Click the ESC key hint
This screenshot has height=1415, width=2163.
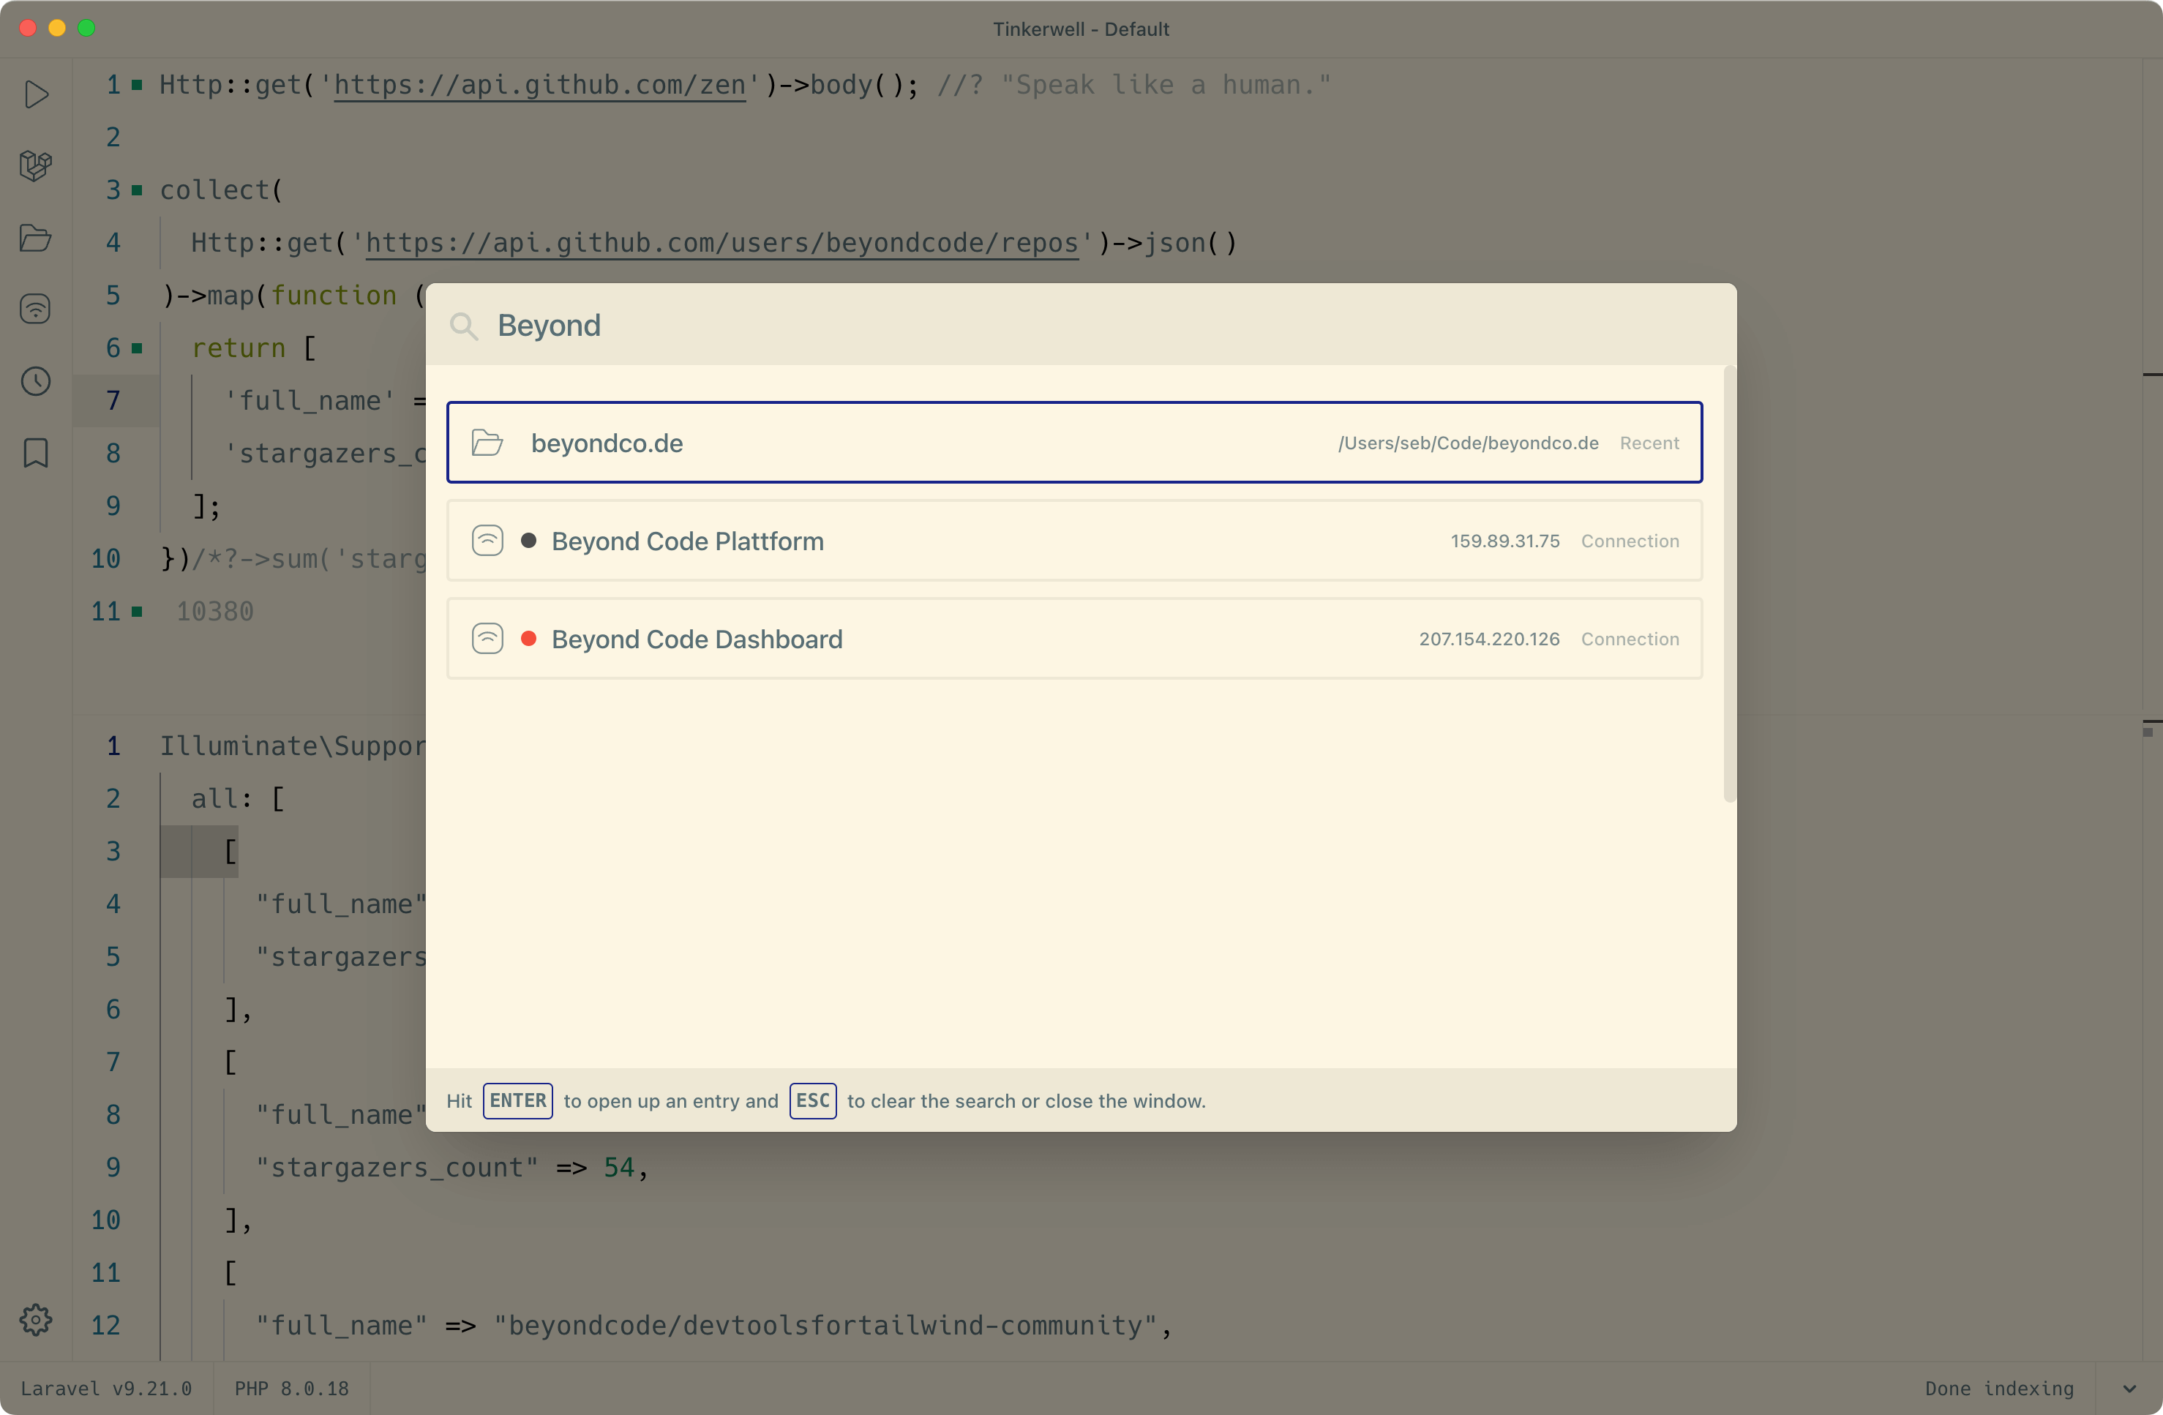[x=812, y=1100]
